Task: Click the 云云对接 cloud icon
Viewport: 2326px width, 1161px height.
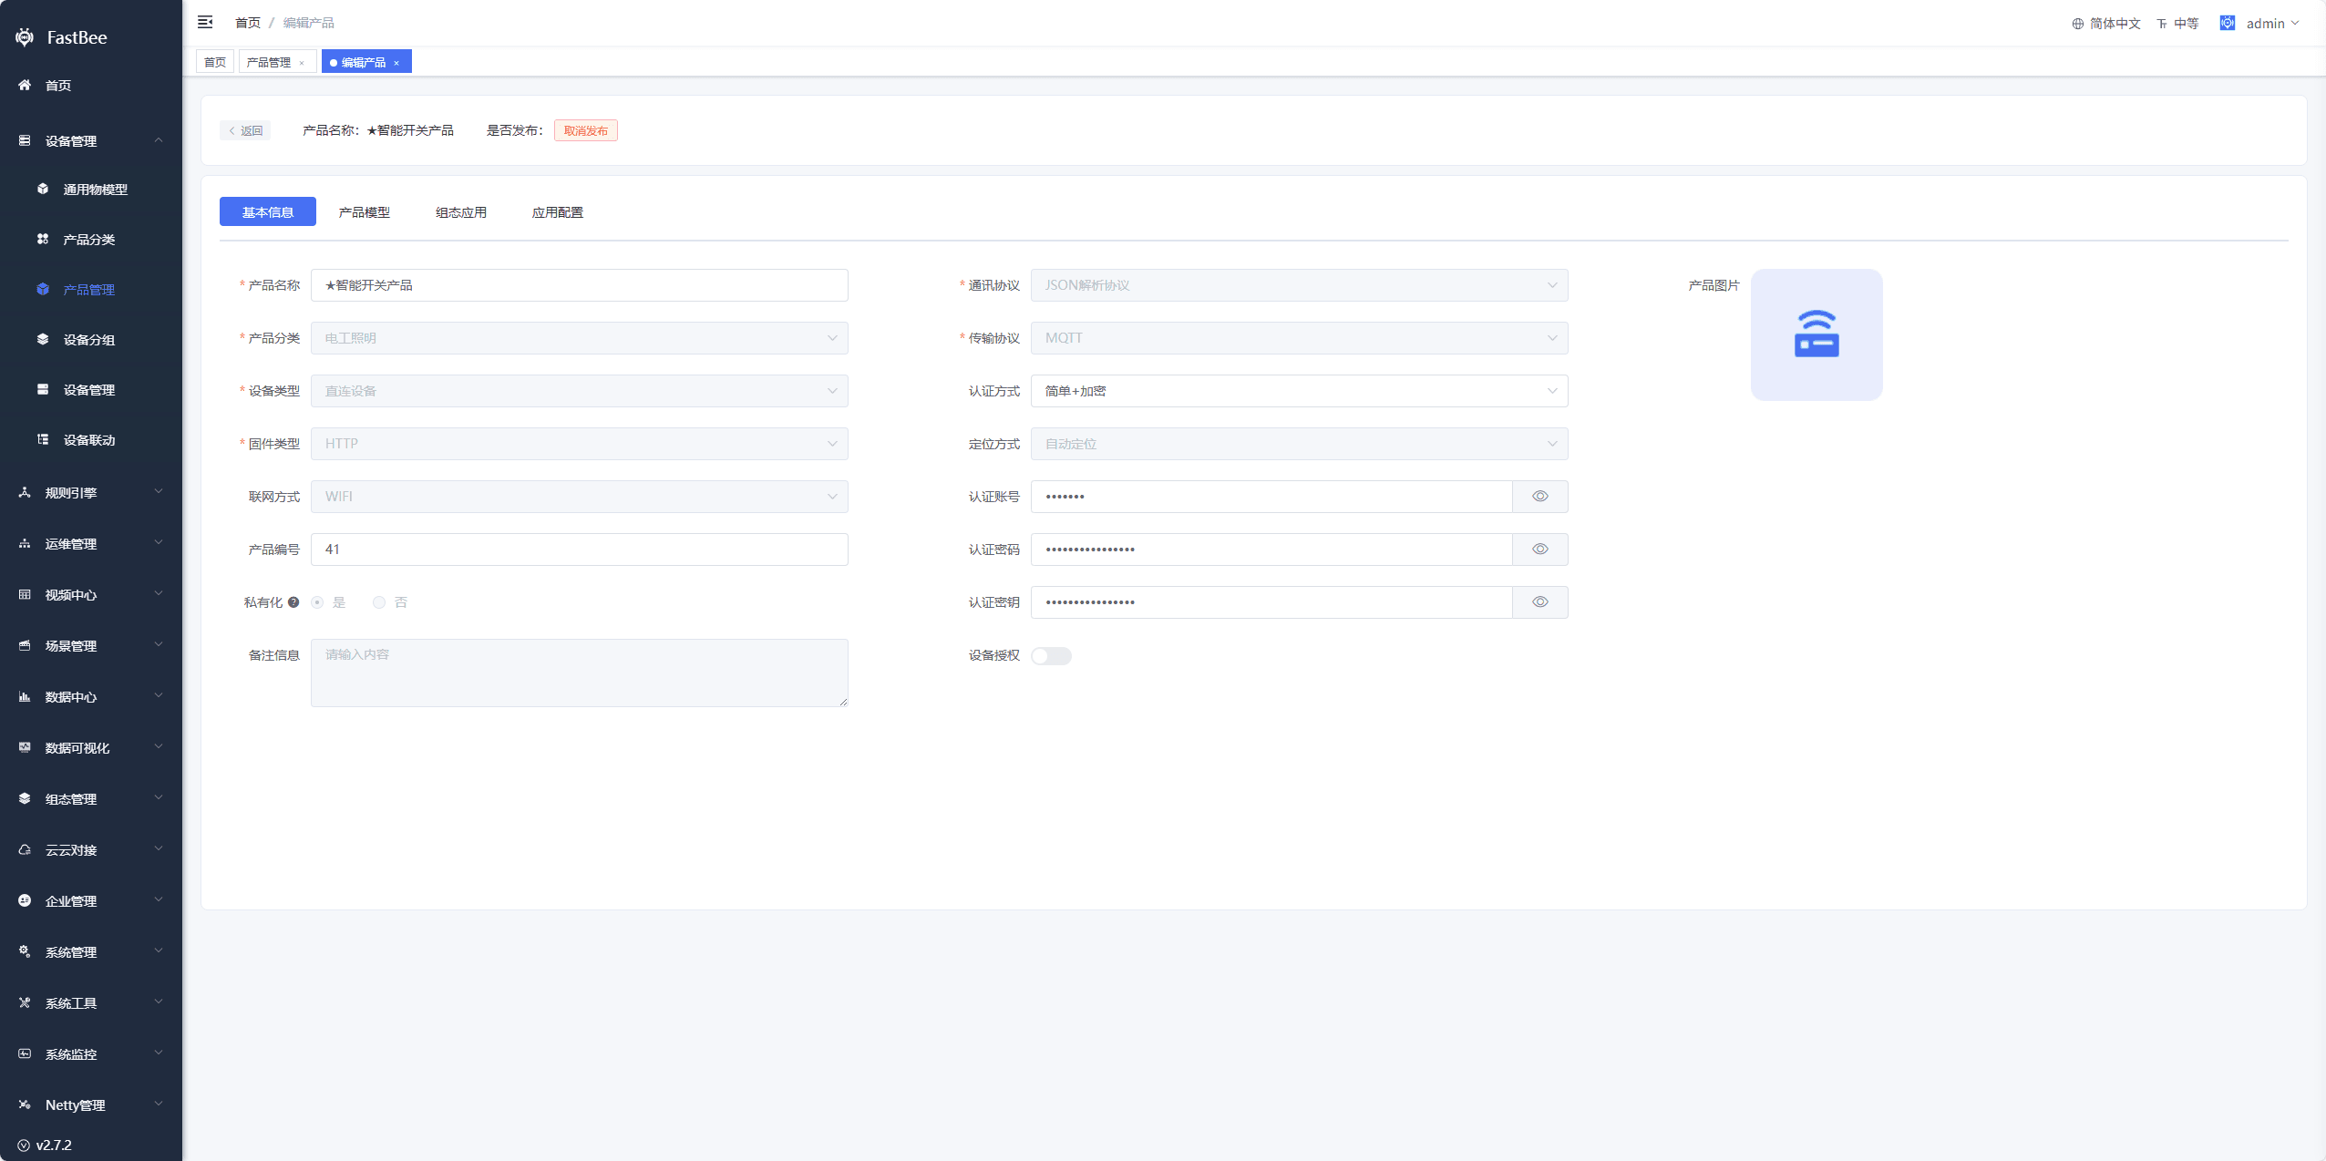Action: (25, 849)
